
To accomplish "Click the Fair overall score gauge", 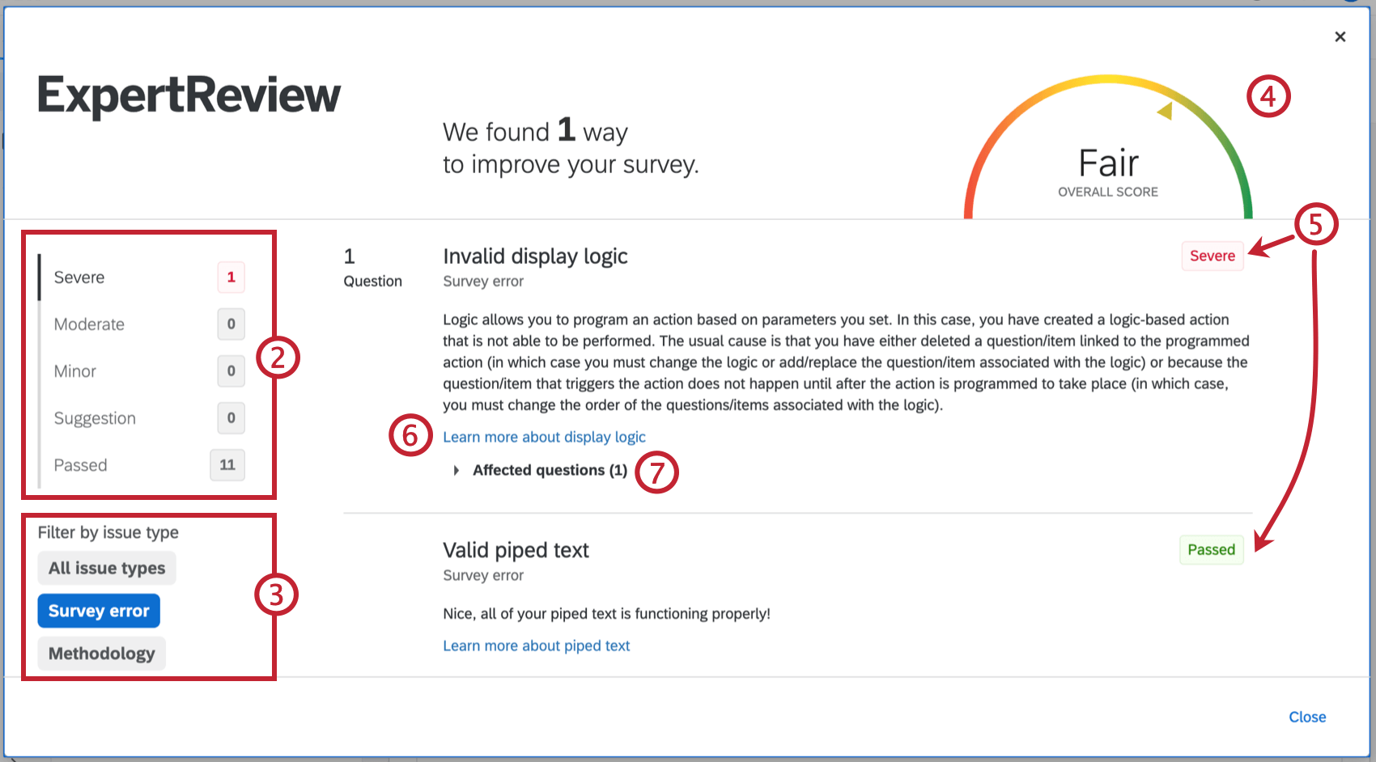I will (1107, 162).
